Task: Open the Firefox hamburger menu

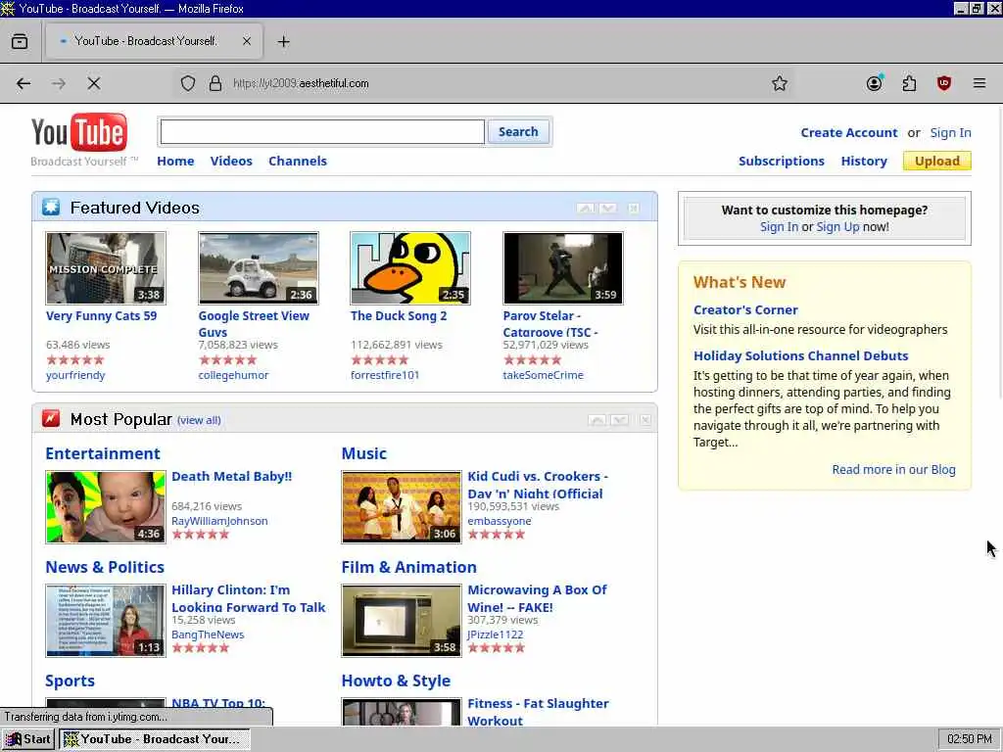Action: click(979, 83)
